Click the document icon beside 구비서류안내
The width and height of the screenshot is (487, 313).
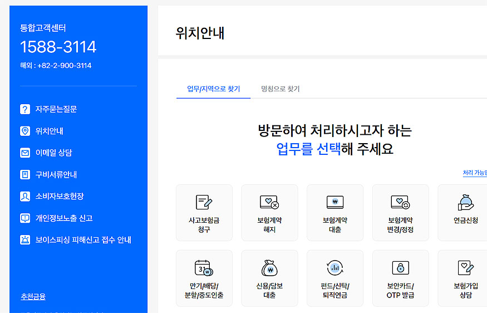25,174
